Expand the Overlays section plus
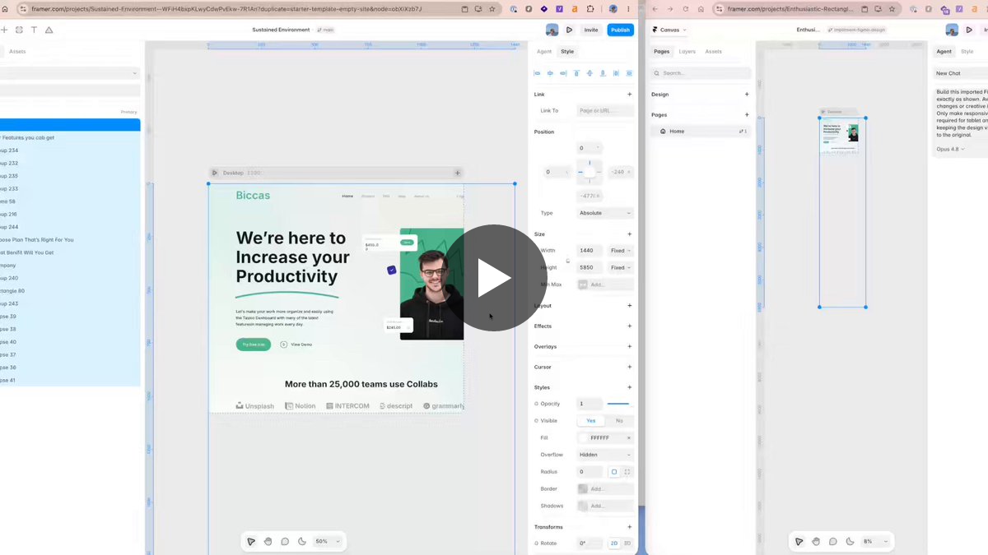The image size is (988, 555). 630,347
